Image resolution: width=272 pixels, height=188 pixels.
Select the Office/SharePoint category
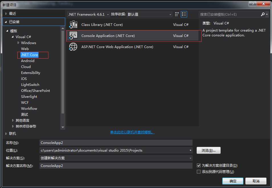tap(35, 91)
